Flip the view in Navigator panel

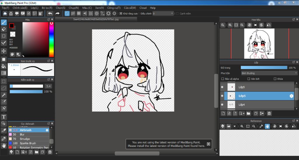(x=269, y=25)
